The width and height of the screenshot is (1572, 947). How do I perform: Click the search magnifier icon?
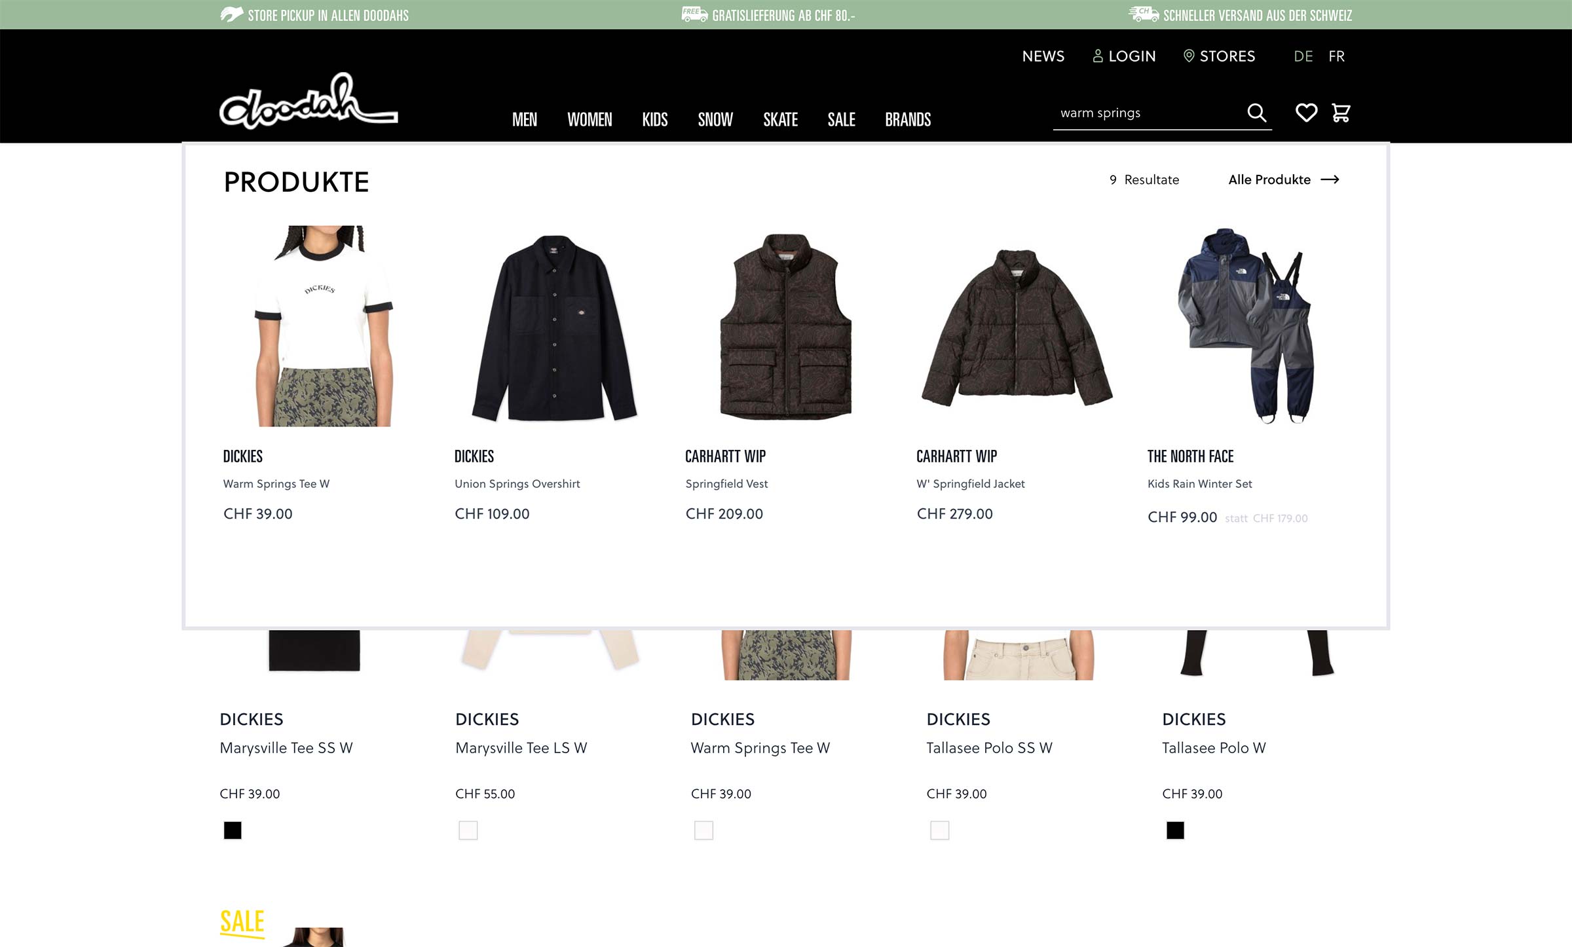[1256, 113]
